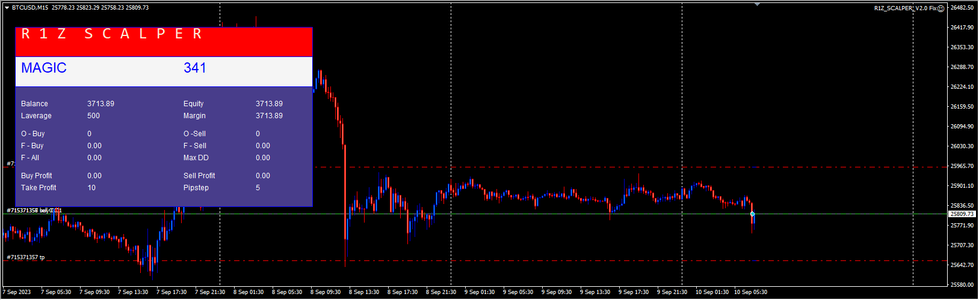The width and height of the screenshot is (979, 300).
Task: Click the 26482.50 price axis label
Action: (x=962, y=8)
